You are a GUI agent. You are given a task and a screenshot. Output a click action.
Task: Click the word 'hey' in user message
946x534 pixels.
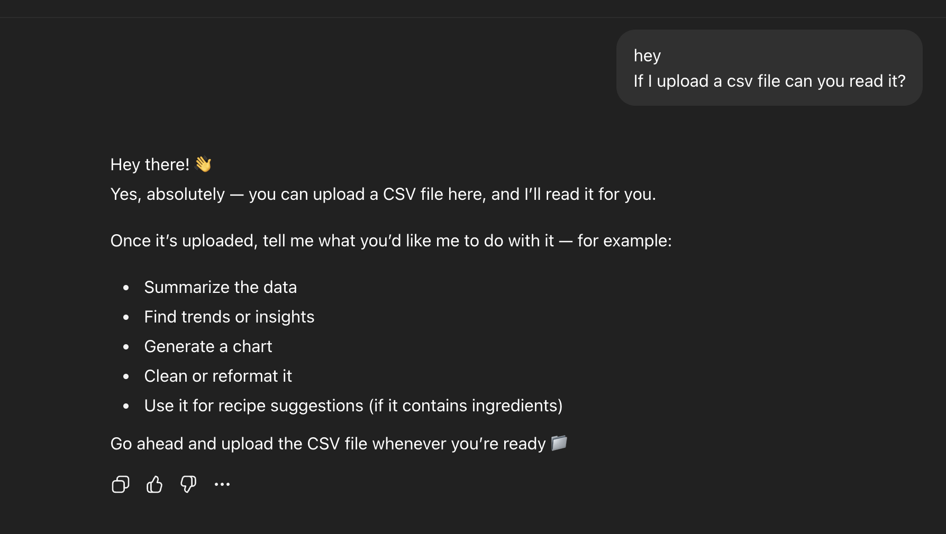tap(647, 56)
